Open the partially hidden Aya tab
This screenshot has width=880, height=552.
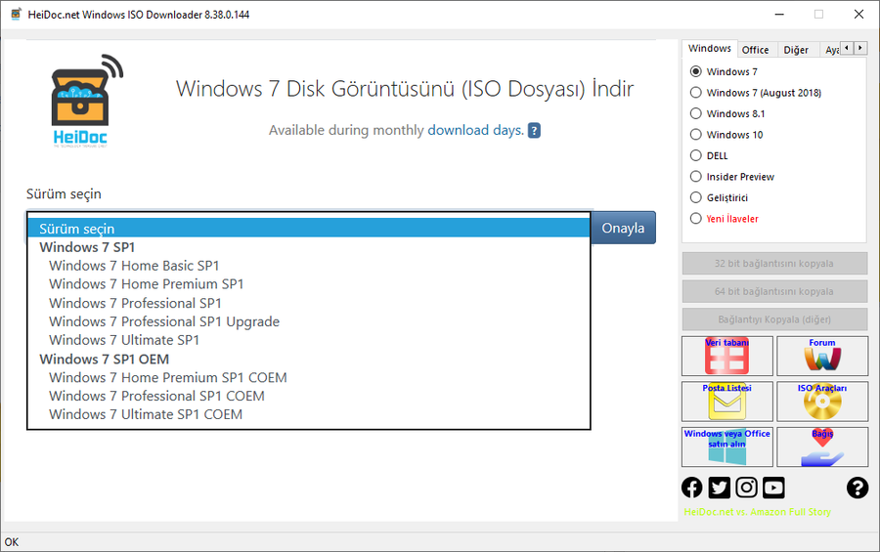coord(831,50)
